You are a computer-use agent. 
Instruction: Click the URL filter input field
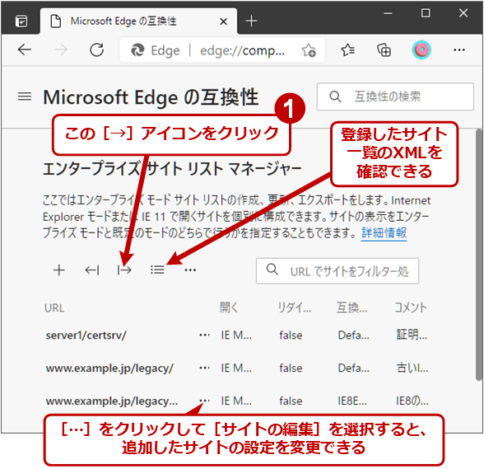(337, 271)
